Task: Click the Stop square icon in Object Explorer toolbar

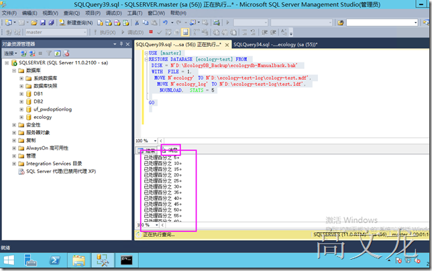Action: pyautogui.click(x=40, y=53)
